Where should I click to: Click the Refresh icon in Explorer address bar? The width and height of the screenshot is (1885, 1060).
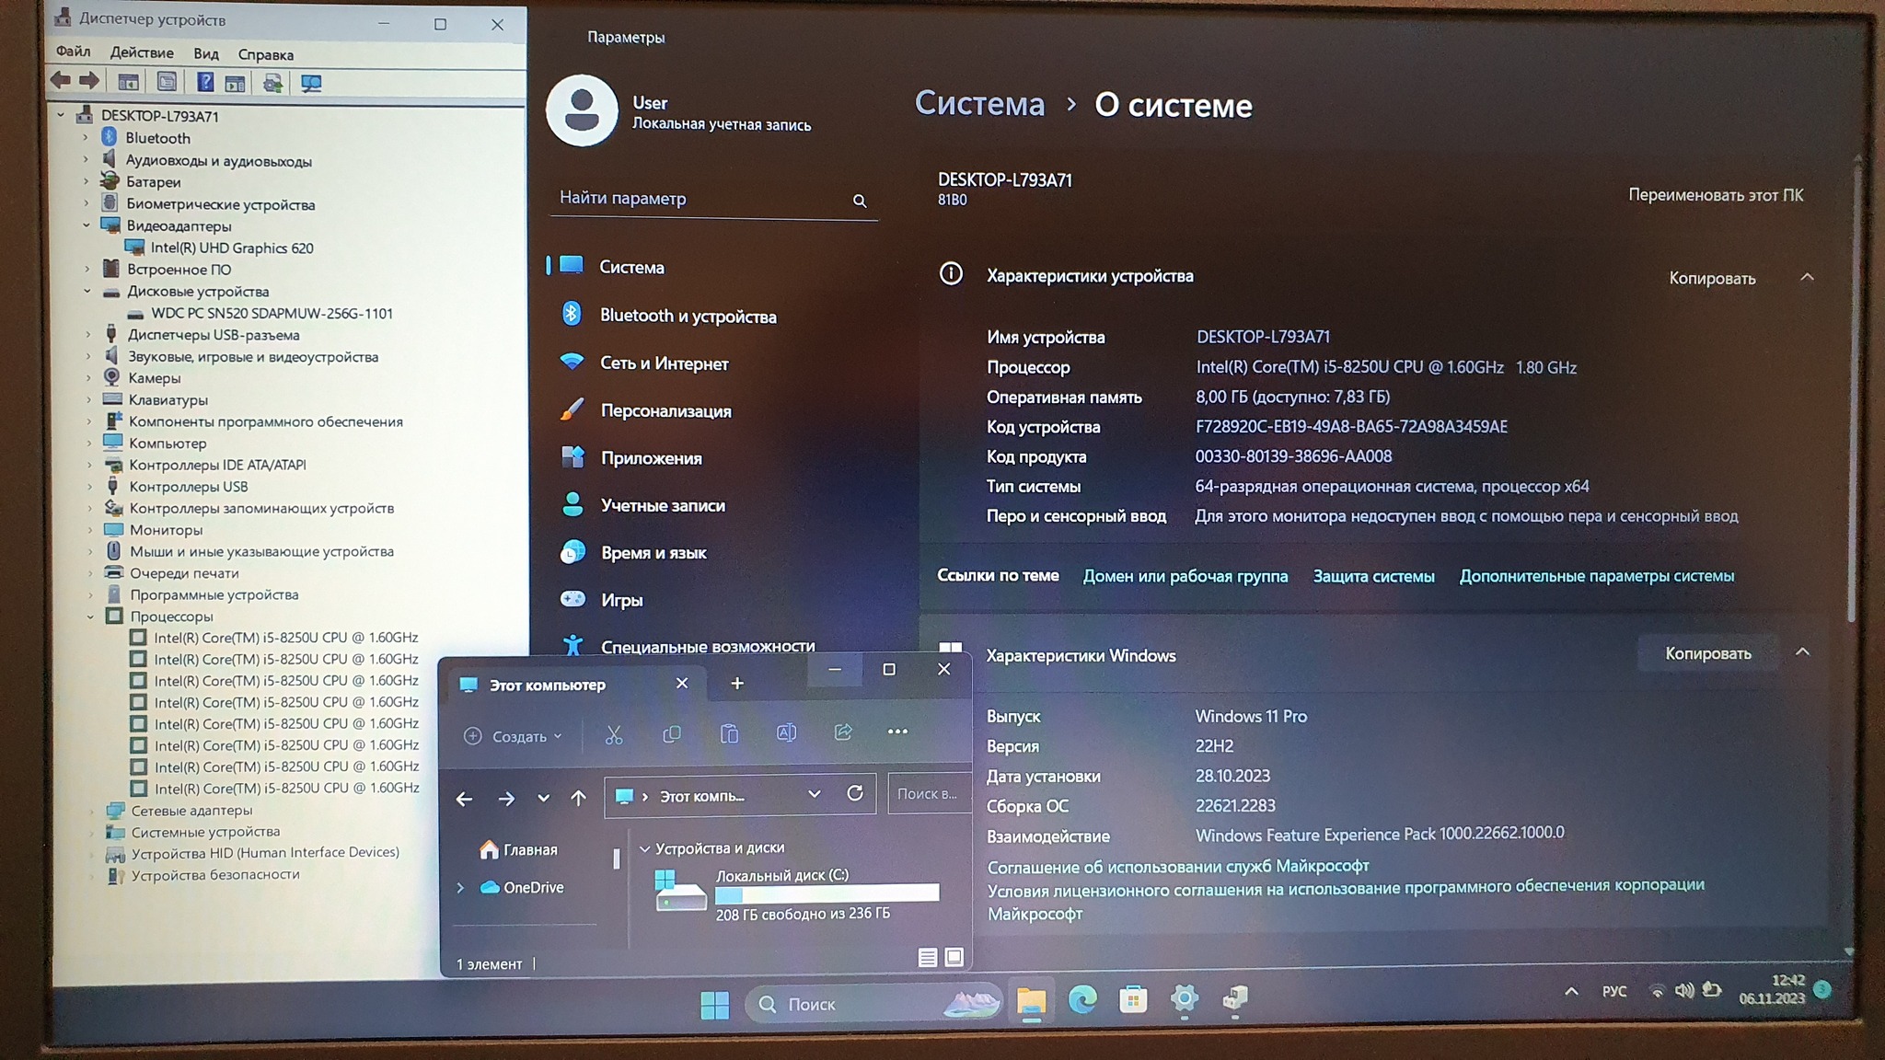tap(855, 793)
